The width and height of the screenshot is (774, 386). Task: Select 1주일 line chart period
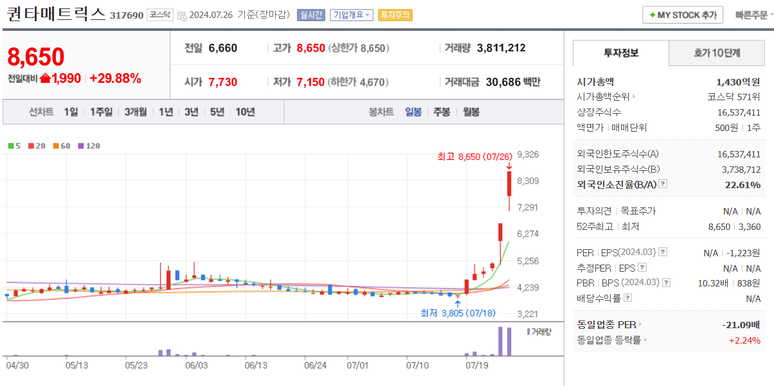tap(101, 112)
